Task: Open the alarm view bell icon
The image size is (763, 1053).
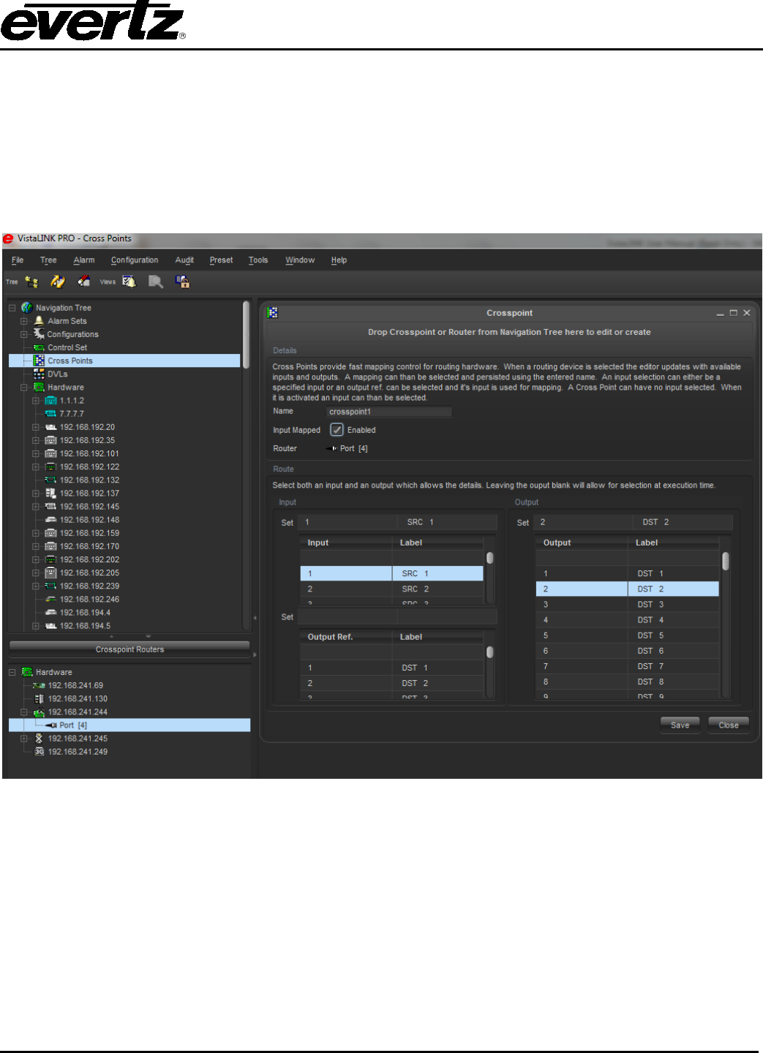Action: coord(129,282)
